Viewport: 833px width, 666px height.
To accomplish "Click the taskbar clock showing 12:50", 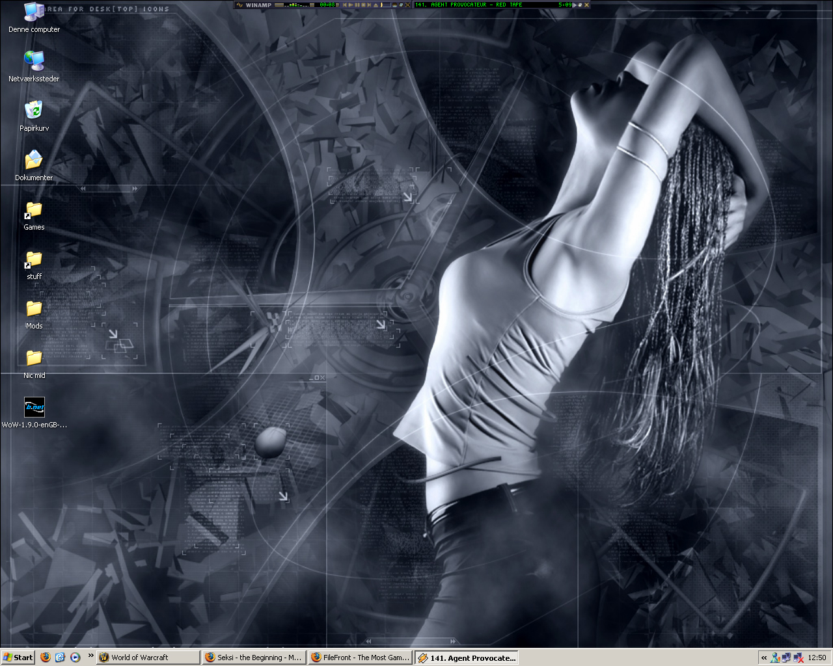I will click(817, 658).
